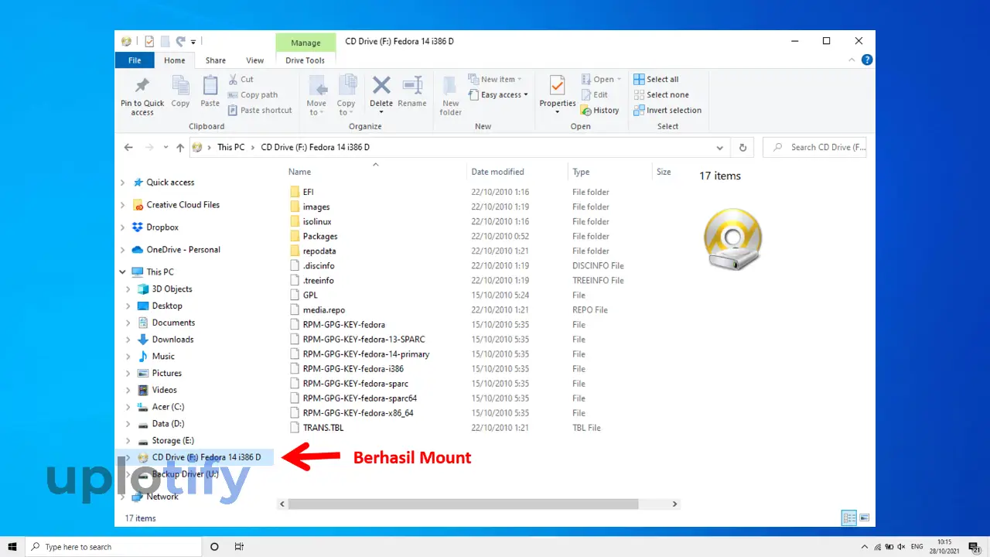Viewport: 990px width, 557px height.
Task: Collapse the This PC tree node
Action: point(123,272)
